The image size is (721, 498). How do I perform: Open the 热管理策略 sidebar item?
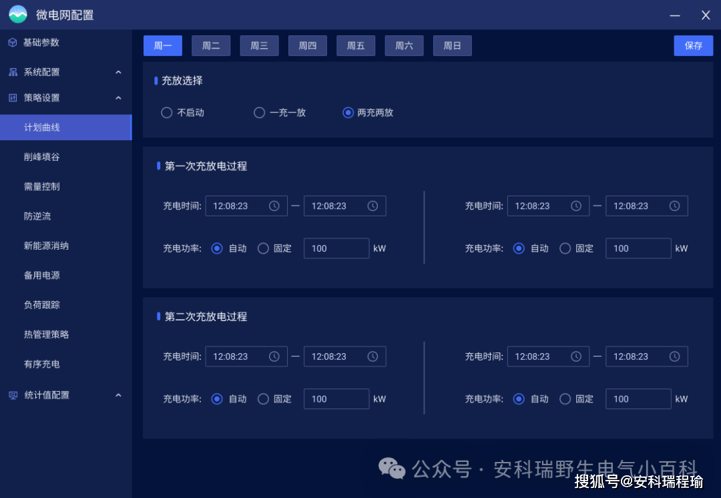pos(65,334)
